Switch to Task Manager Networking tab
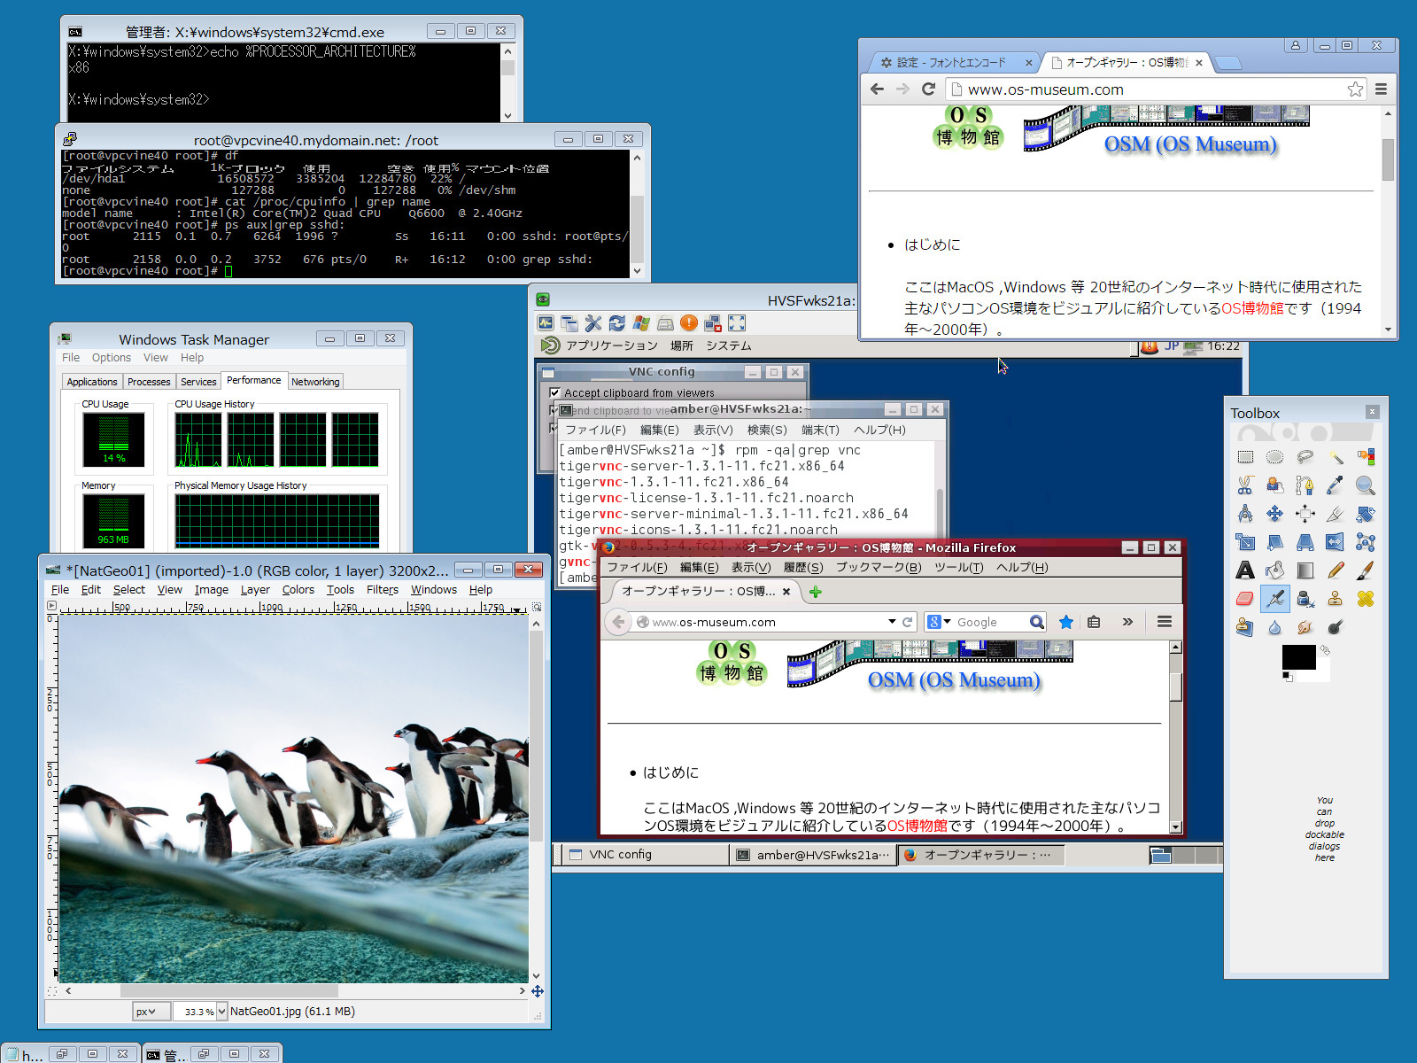This screenshot has height=1063, width=1417. (315, 382)
